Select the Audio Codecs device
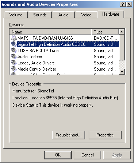 (x=64, y=56)
